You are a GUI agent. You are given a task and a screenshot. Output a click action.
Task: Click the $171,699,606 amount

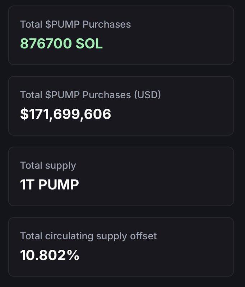(66, 114)
